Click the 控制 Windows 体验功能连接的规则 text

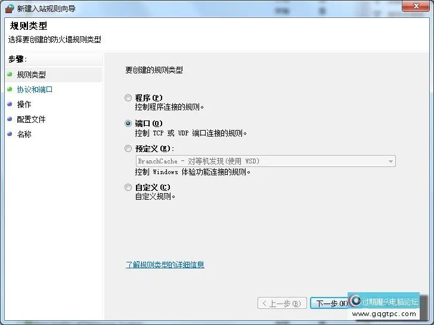pyautogui.click(x=193, y=172)
